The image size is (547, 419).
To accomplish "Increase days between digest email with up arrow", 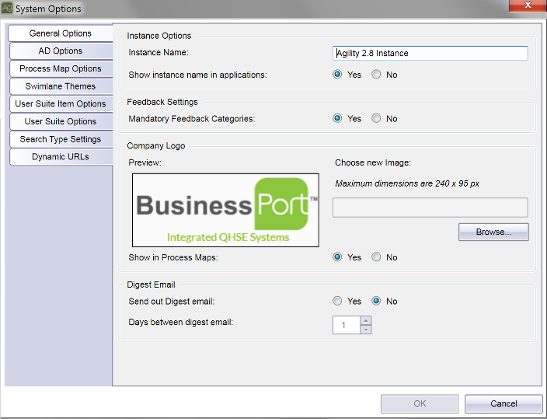I will [x=366, y=320].
